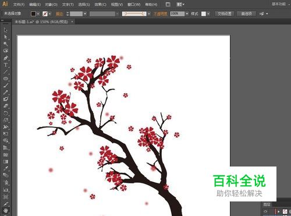291x216 pixels.
Task: Click the stroke (none) color swatch
Action: pos(45,14)
